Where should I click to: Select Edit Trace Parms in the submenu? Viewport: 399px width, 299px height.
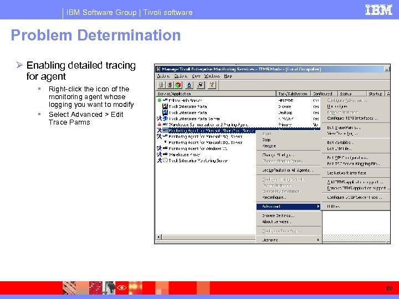point(356,127)
